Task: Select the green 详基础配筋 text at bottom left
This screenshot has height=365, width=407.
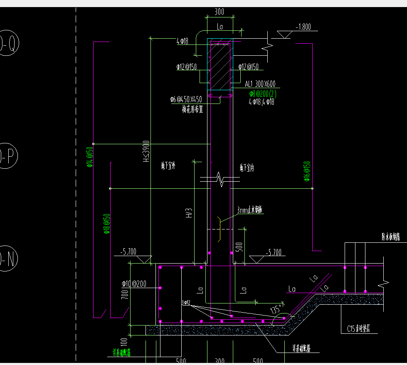Action: coord(121,352)
